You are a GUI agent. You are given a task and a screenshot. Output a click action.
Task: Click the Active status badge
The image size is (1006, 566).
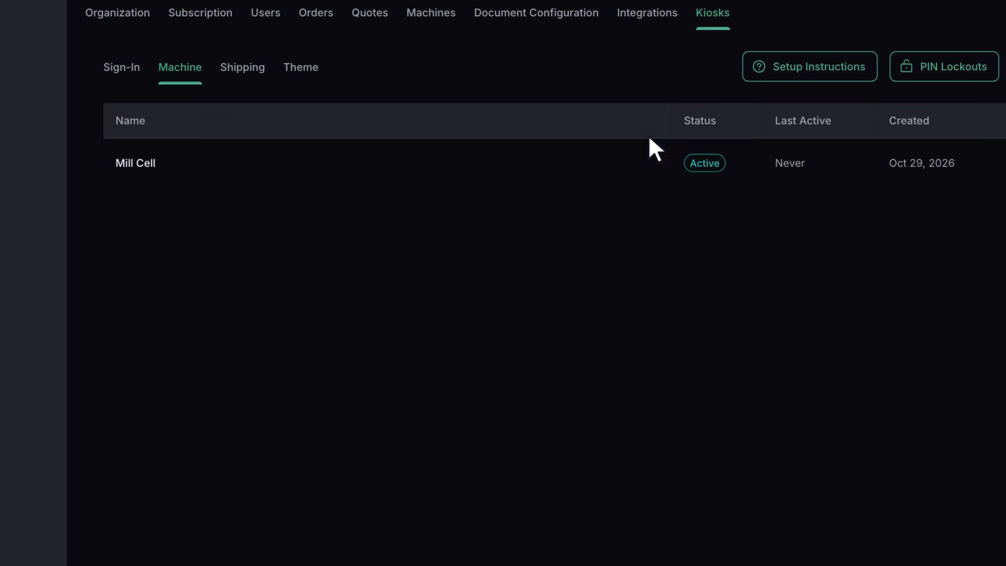coord(704,163)
